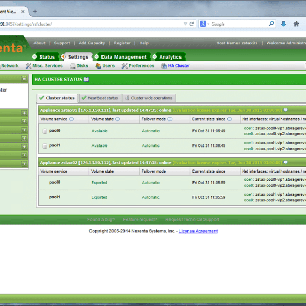Click pool0 disk icon under zstax01
Viewport: 306px width, 306px height.
pos(45,131)
